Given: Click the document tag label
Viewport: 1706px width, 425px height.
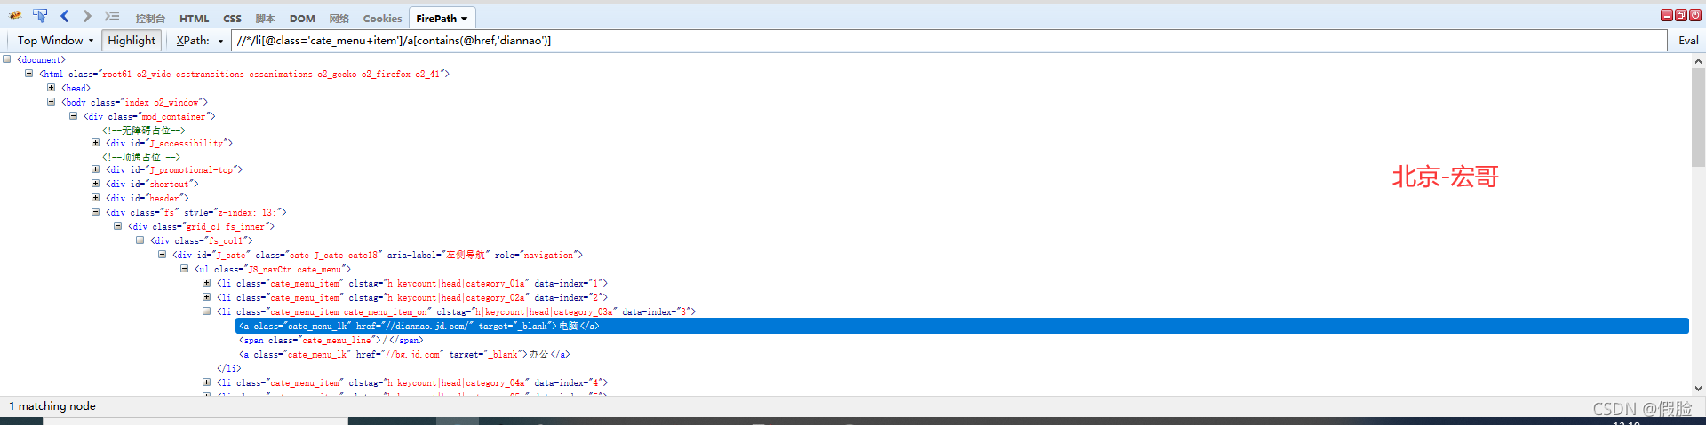Looking at the screenshot, I should 42,60.
